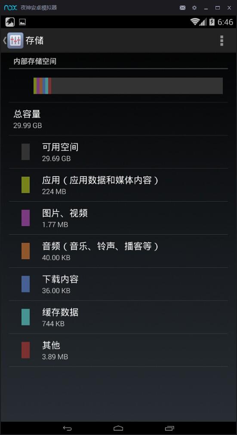Click the Nox mail envelope icon
Image resolution: width=237 pixels, height=435 pixels.
(x=182, y=8)
